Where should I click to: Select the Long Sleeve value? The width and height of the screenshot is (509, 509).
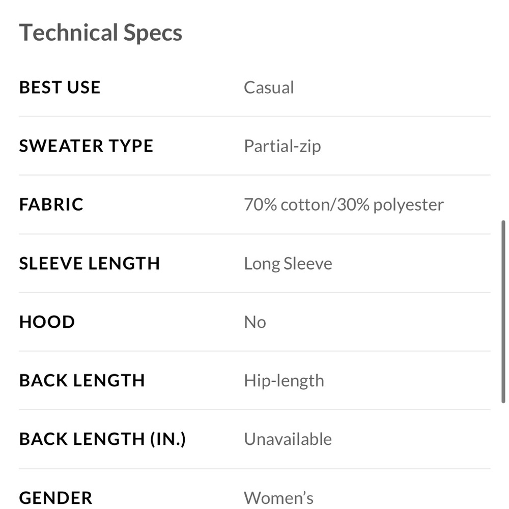click(x=288, y=264)
